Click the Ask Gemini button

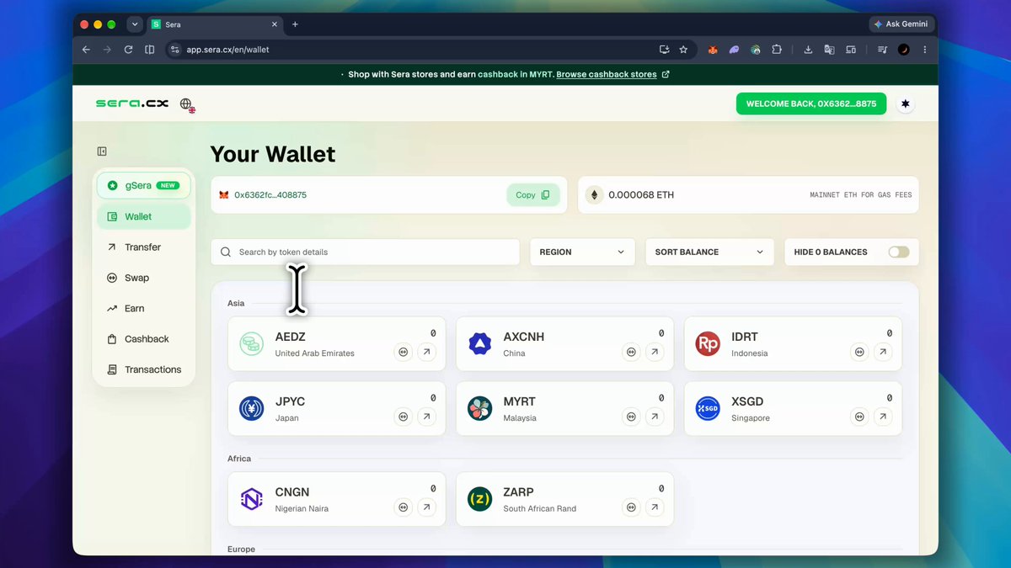(x=901, y=24)
